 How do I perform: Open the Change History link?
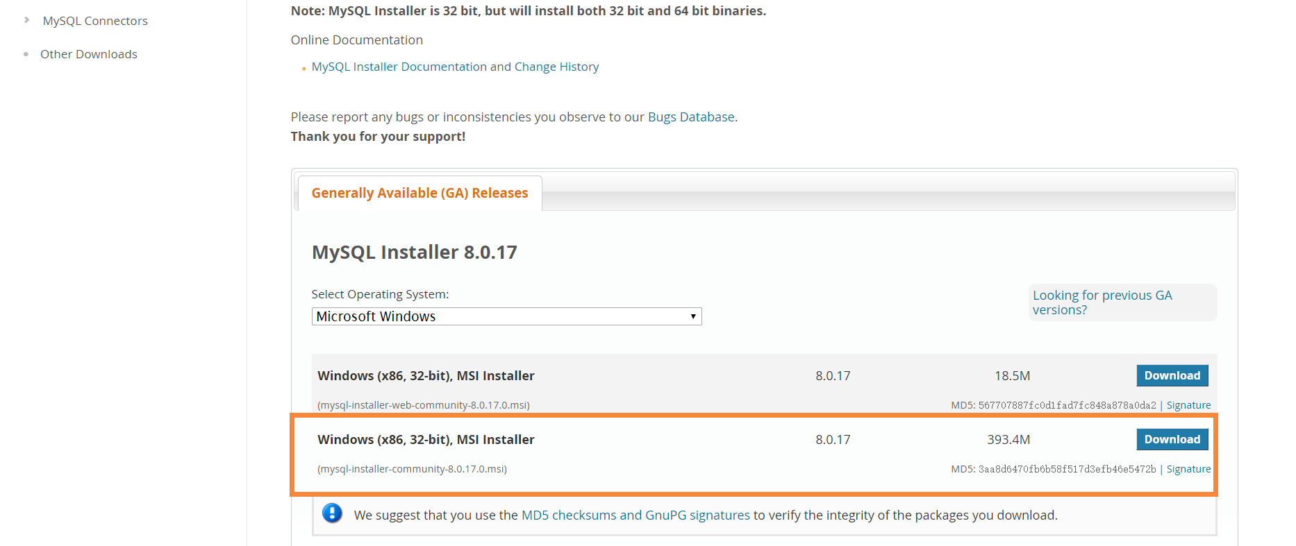point(556,67)
